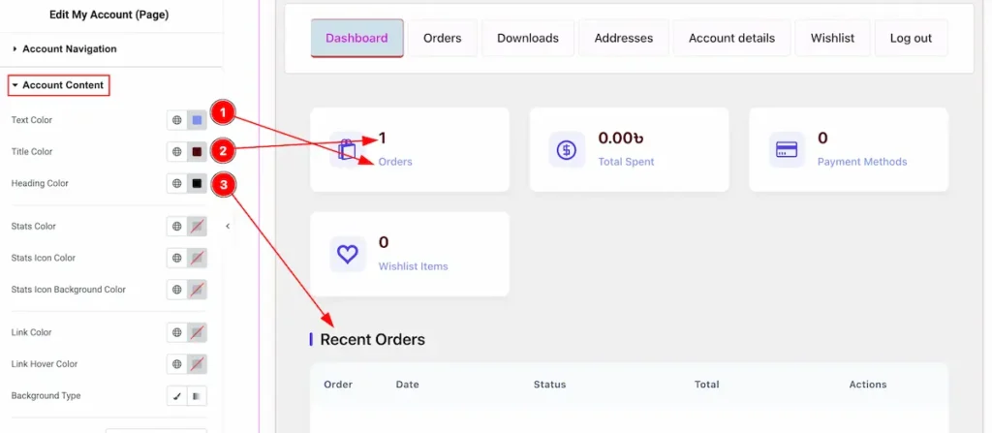992x433 pixels.
Task: Select gradient Background Type option
Action: (197, 396)
